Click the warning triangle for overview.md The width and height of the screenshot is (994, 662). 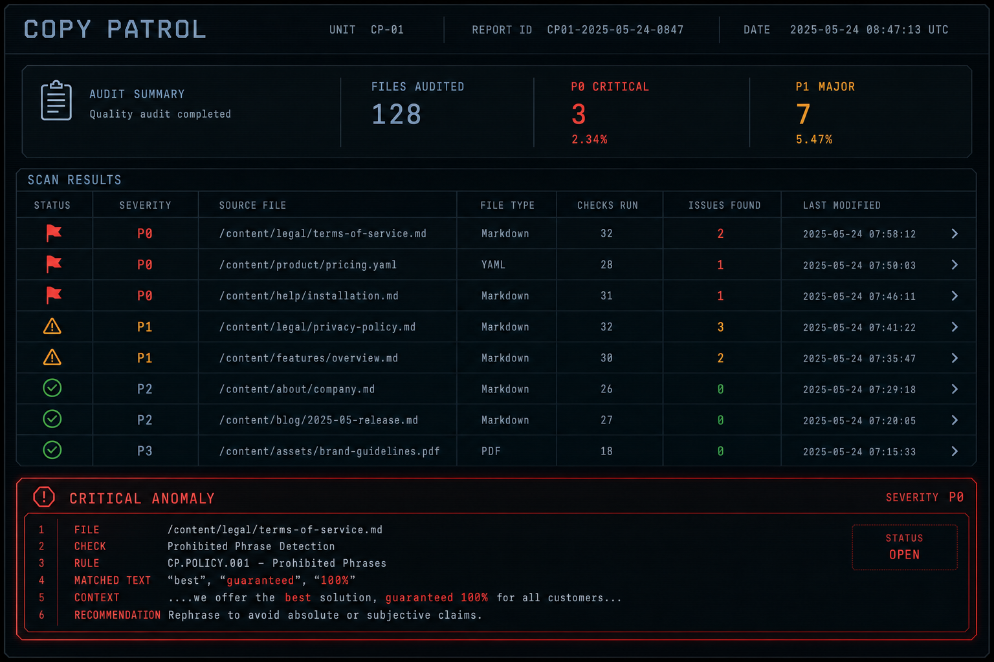(x=52, y=358)
